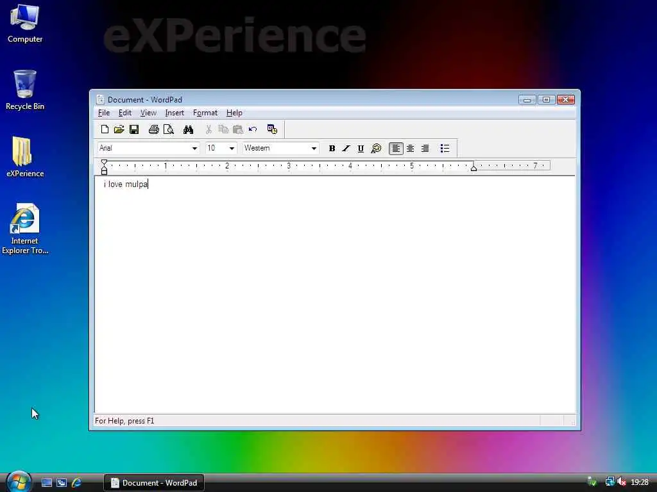Screen dimensions: 657x492
Task: Toggle Bold formatting
Action: tap(332, 148)
